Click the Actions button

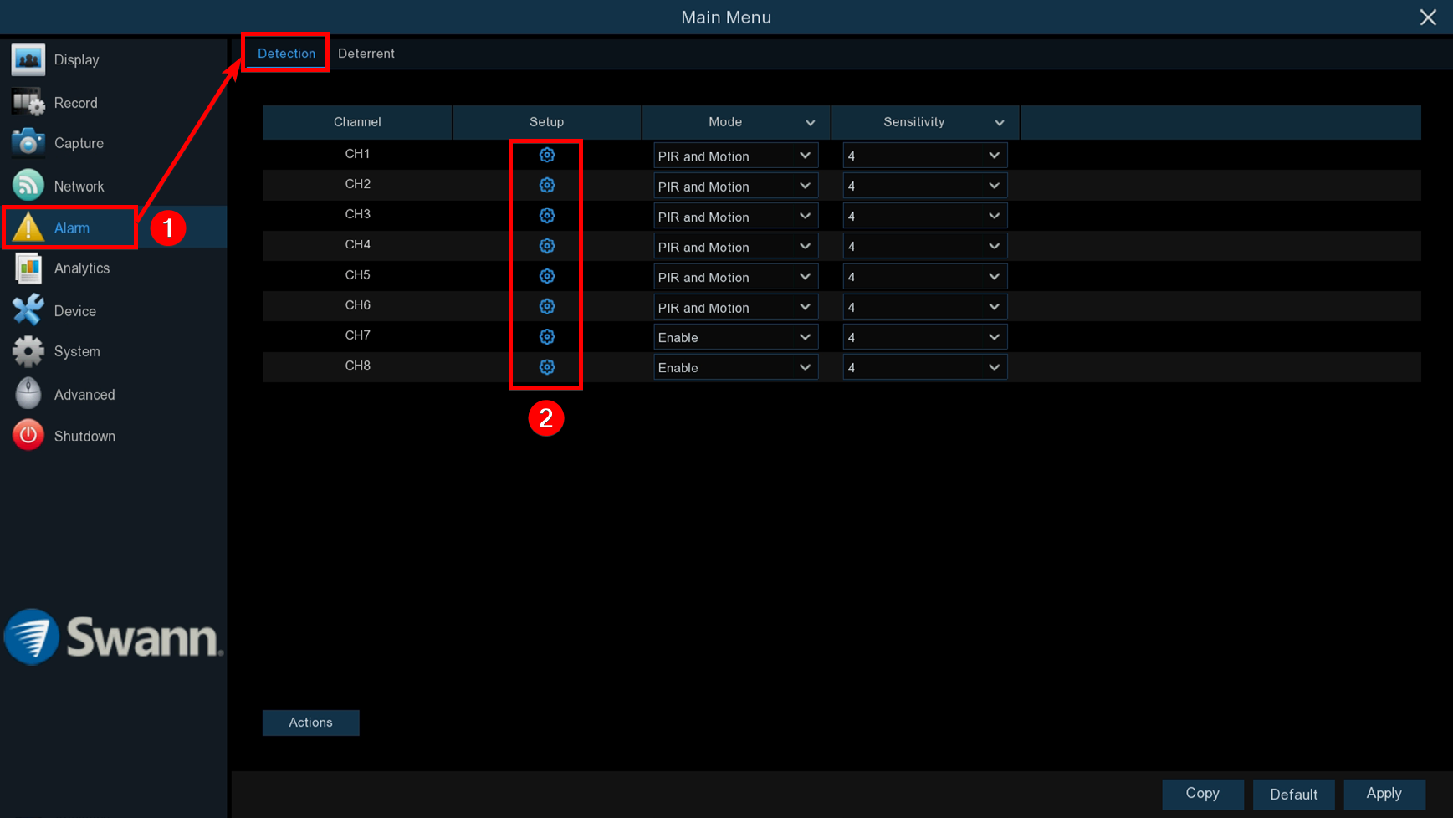[310, 723]
